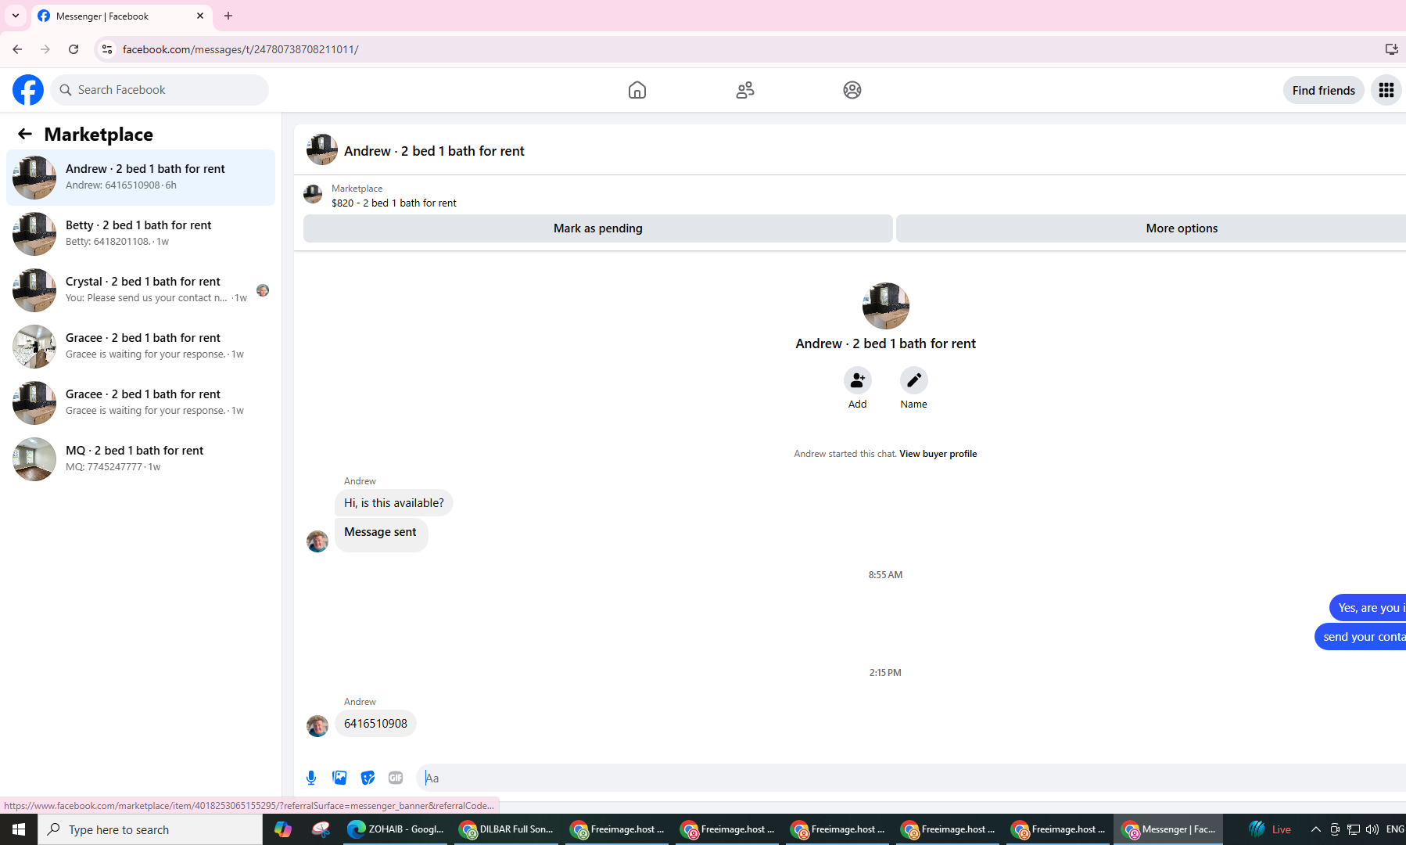Image resolution: width=1406 pixels, height=845 pixels.
Task: Click the chat header Andrew listing avatar
Action: click(x=322, y=149)
